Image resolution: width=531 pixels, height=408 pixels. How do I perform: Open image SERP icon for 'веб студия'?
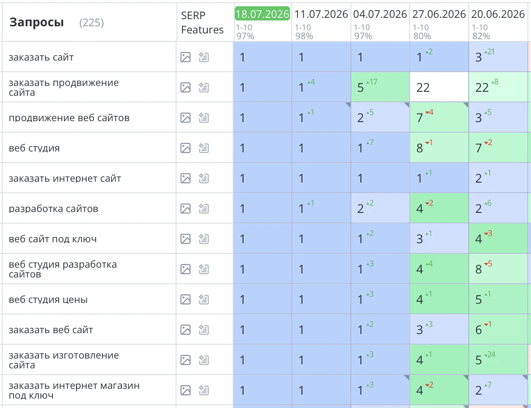(x=185, y=148)
